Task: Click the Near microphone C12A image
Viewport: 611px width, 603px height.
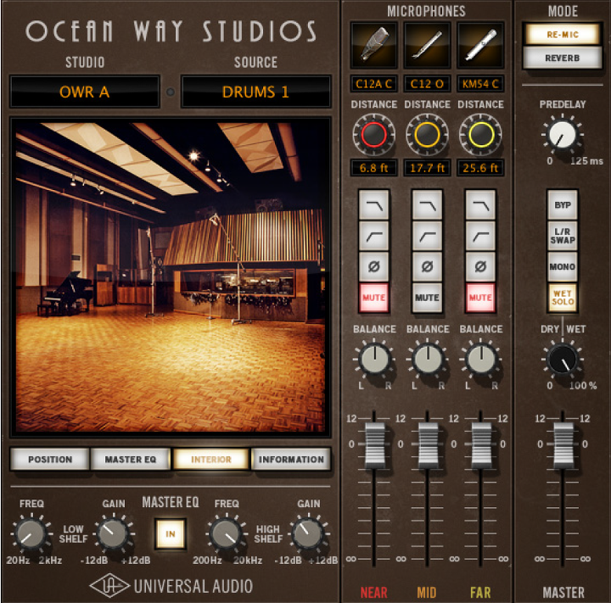Action: tap(373, 45)
